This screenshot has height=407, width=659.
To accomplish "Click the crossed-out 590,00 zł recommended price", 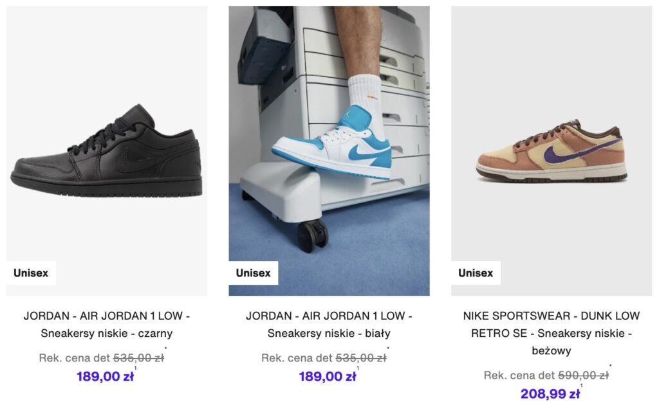I will (x=583, y=375).
